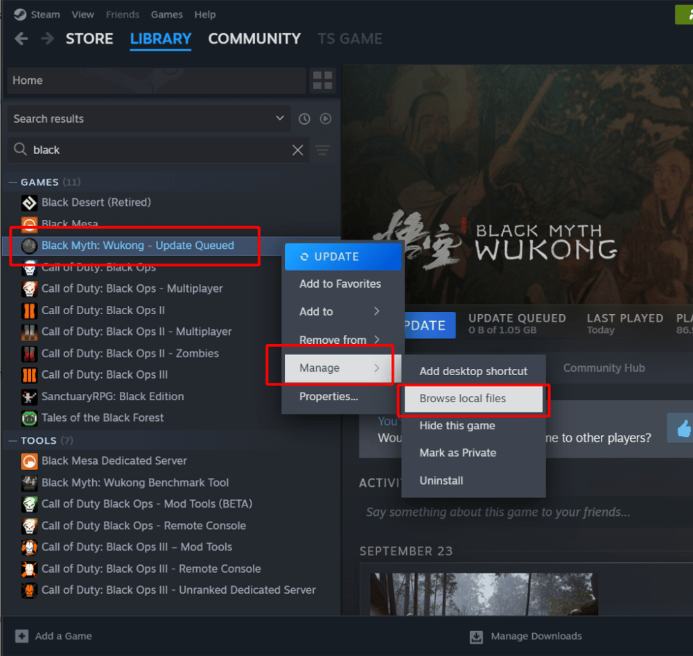
Task: Open the Games menu
Action: (x=166, y=15)
